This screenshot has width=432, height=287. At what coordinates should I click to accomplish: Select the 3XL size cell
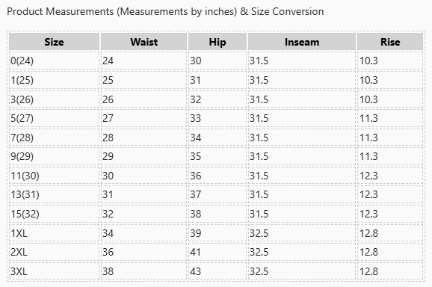[x=54, y=271]
